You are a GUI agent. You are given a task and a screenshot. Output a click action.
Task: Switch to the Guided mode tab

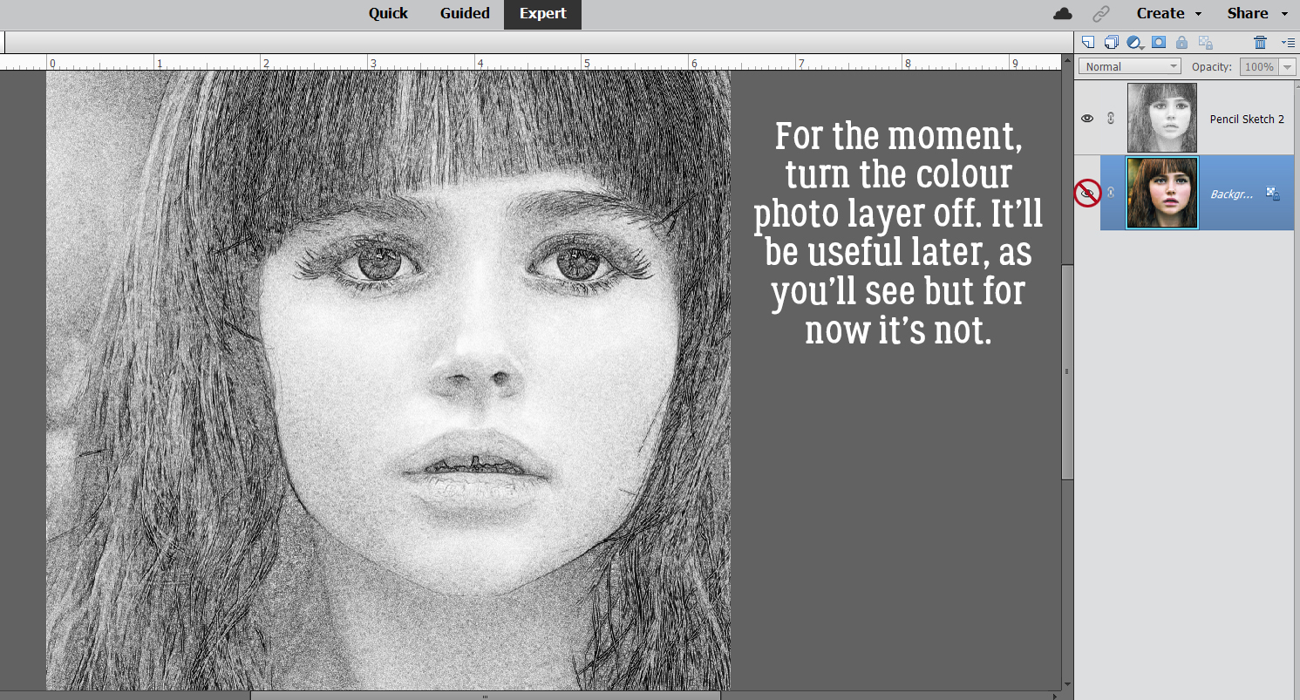(465, 13)
